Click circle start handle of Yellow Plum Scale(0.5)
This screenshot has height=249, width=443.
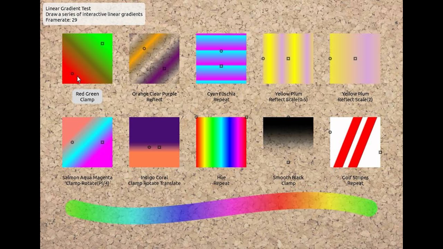tap(263, 59)
